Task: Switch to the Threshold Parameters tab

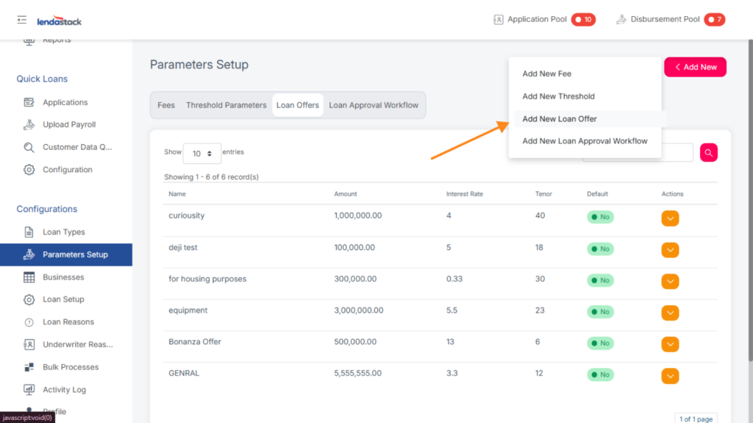Action: [226, 105]
